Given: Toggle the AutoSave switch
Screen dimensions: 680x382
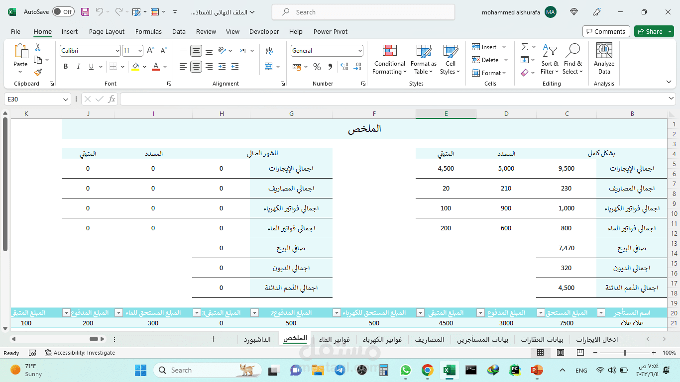Looking at the screenshot, I should (63, 12).
